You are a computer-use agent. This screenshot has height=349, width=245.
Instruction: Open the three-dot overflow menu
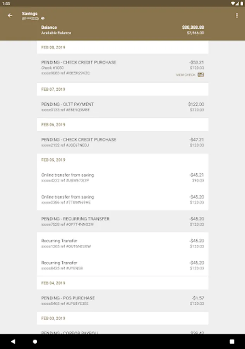pos(237,16)
